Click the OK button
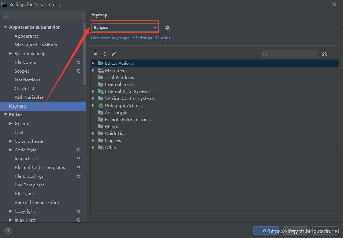Image resolution: width=343 pixels, height=238 pixels. 266,231
